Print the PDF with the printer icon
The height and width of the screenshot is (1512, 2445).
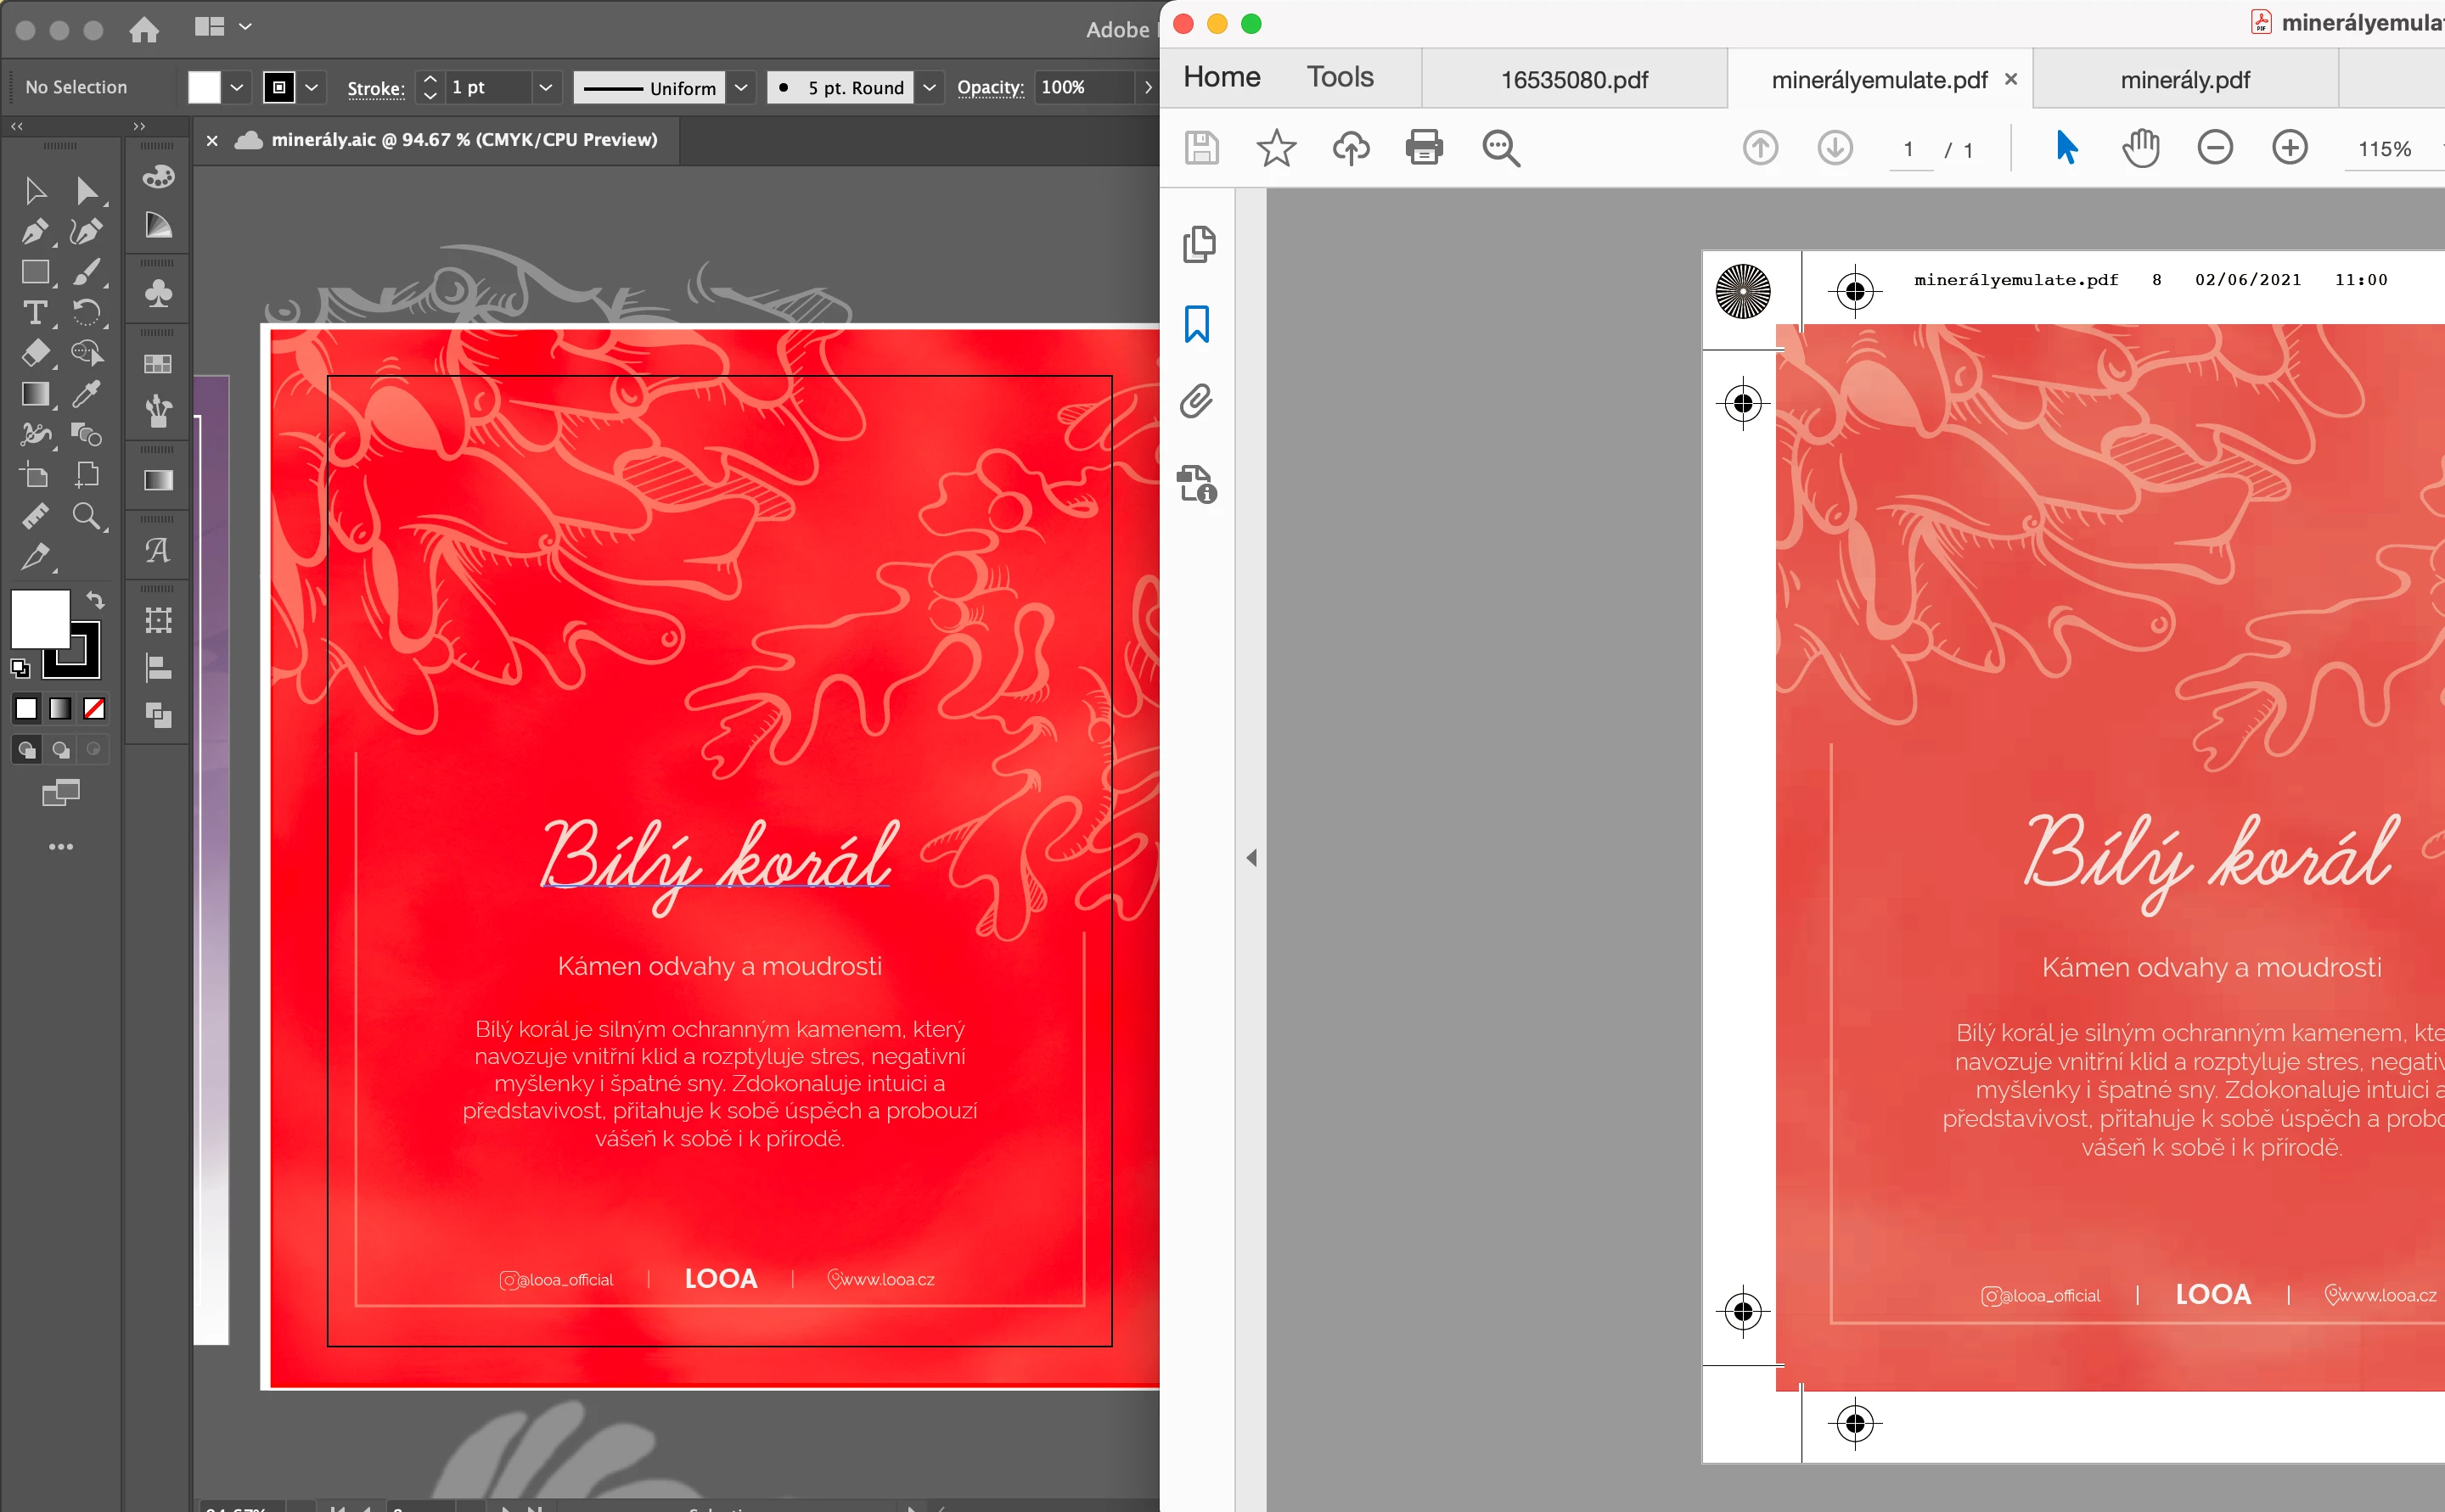[1424, 148]
